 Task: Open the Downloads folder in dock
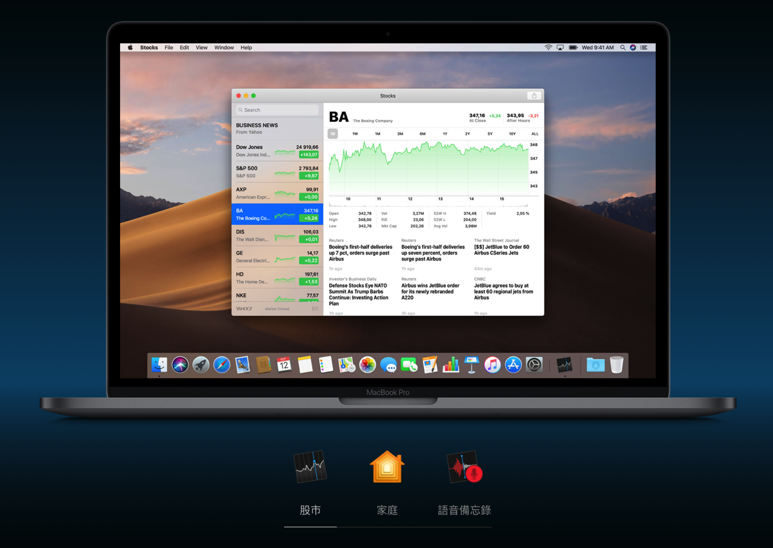[x=596, y=365]
